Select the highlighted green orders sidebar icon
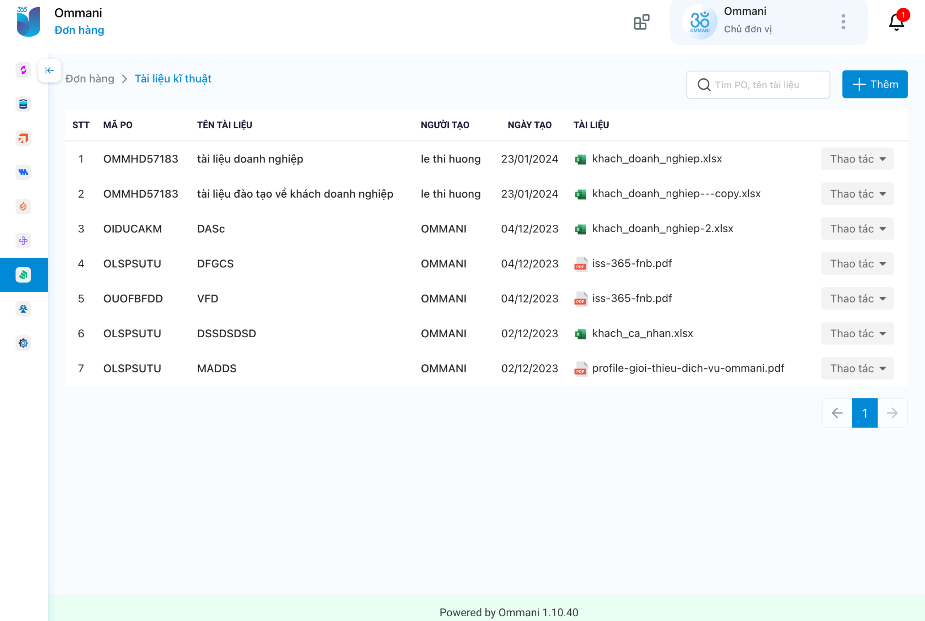Viewport: 925px width, 621px height. pyautogui.click(x=24, y=274)
